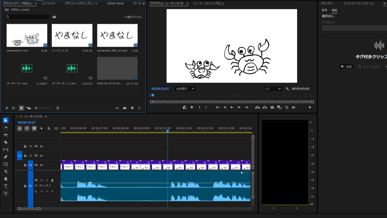Toggle lock on video track V3

25,146
